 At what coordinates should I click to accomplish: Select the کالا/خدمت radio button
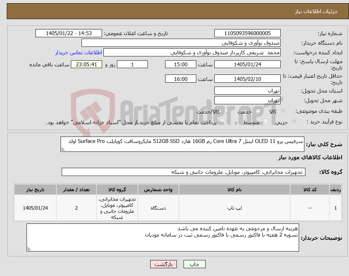226,111
